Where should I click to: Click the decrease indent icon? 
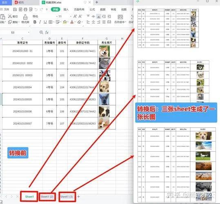coord(104,16)
